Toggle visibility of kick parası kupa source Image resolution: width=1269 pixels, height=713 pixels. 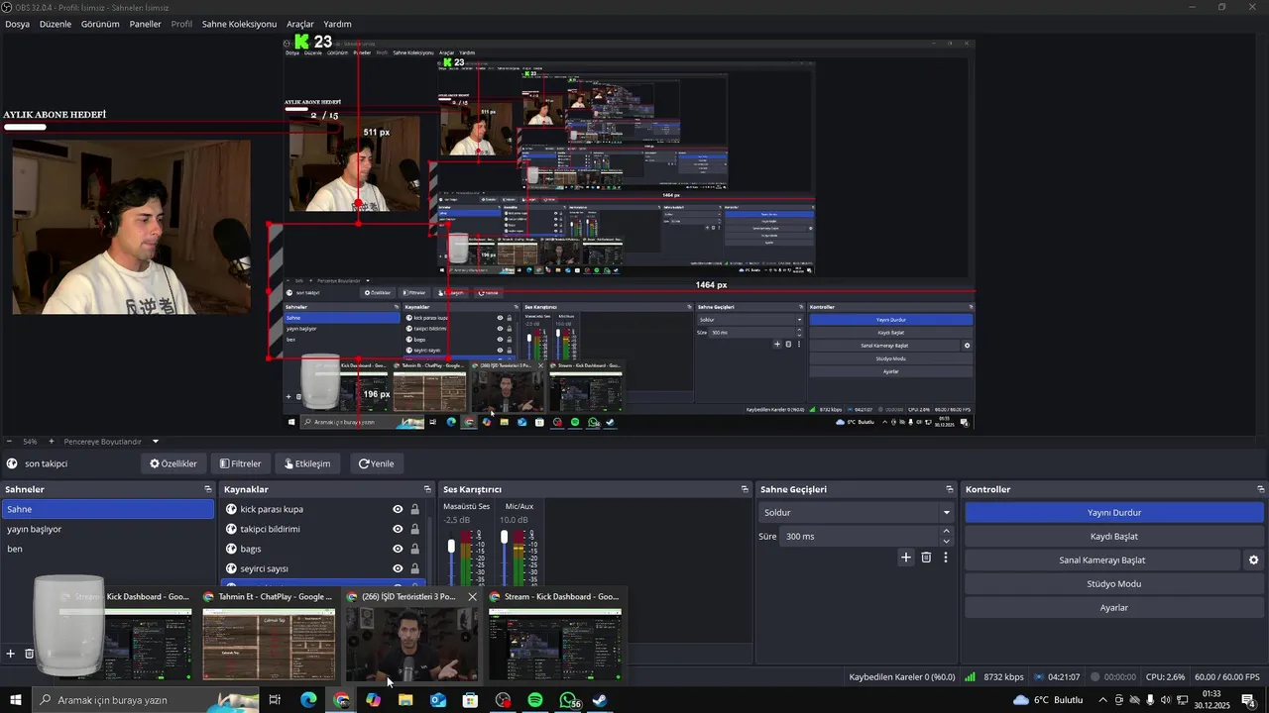[x=398, y=509]
